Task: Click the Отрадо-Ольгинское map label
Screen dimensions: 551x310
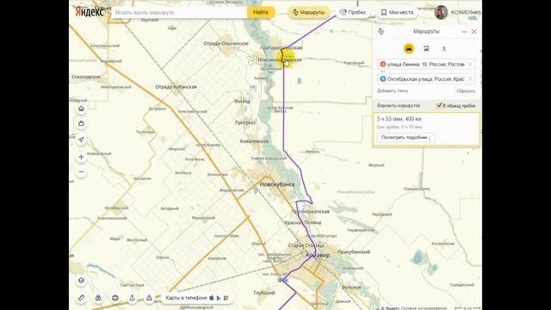Action: coord(226,44)
